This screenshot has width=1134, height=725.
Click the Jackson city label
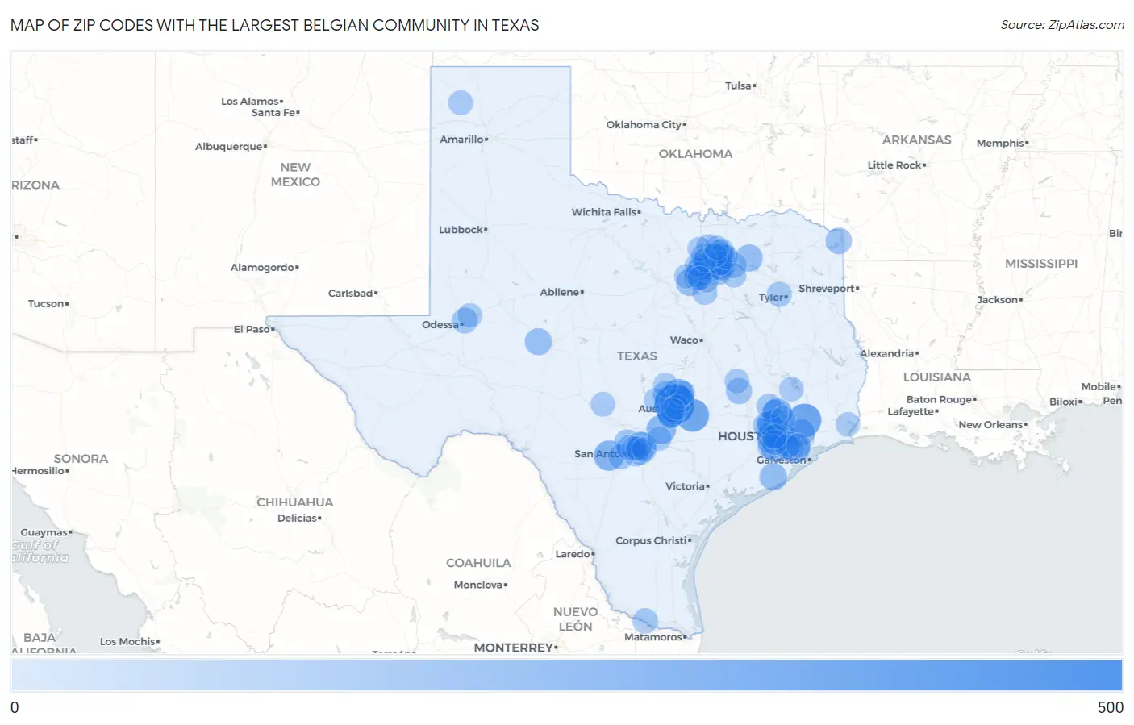pyautogui.click(x=998, y=300)
